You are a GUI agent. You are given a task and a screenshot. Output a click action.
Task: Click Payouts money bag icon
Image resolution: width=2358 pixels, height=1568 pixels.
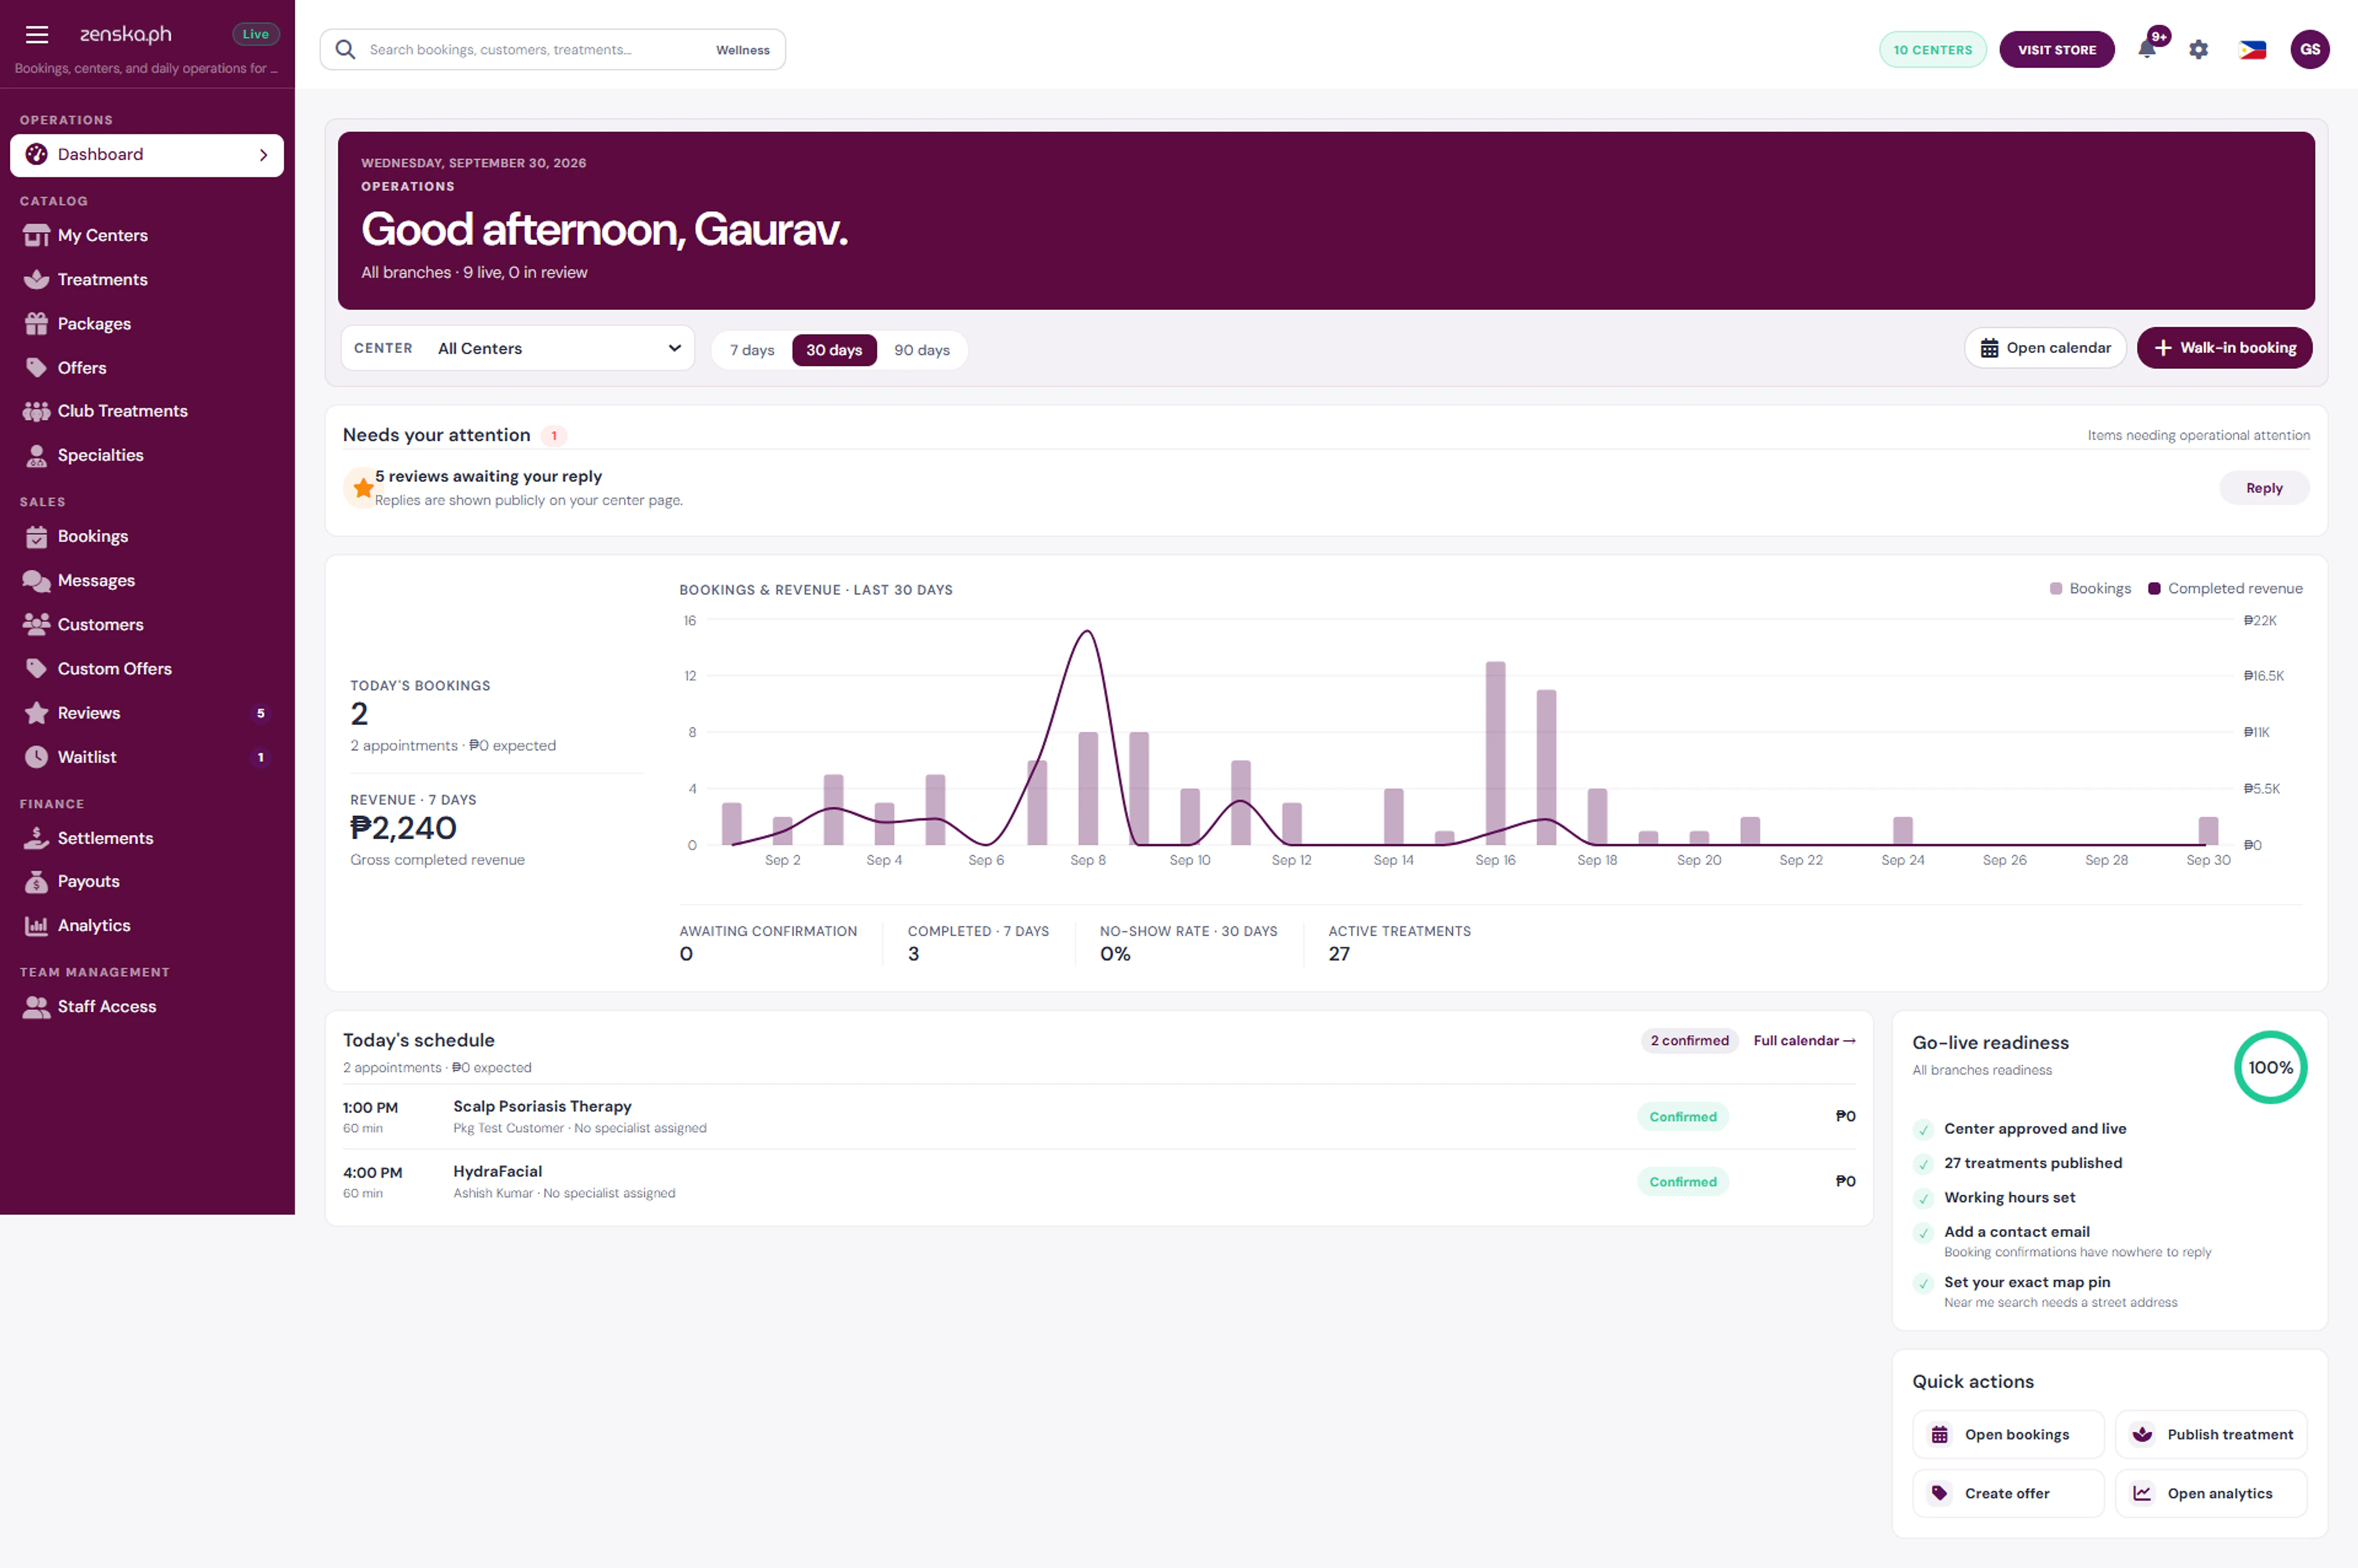click(x=37, y=881)
